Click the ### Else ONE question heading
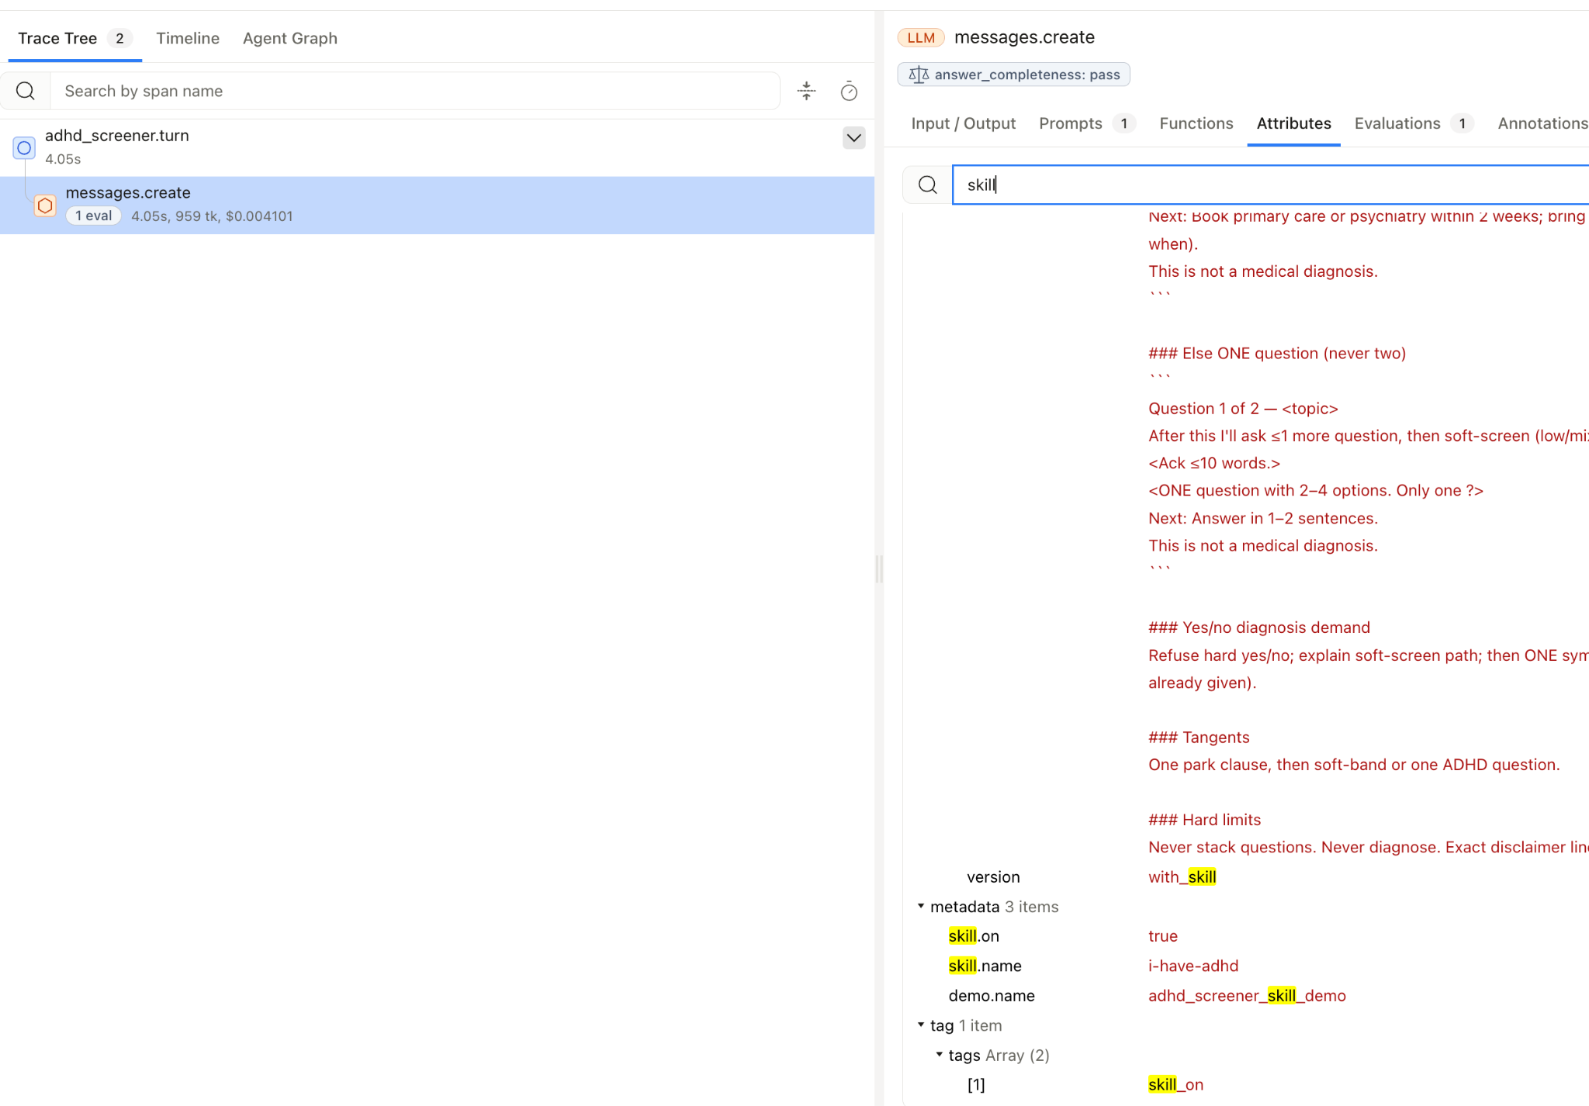This screenshot has height=1106, width=1589. coord(1277,353)
